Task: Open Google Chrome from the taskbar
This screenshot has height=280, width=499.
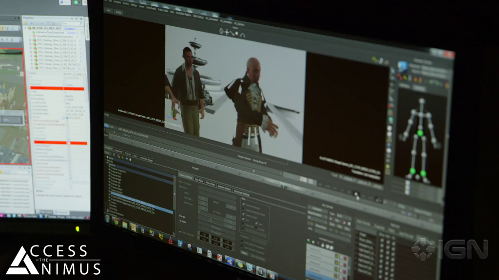Action: point(116,222)
